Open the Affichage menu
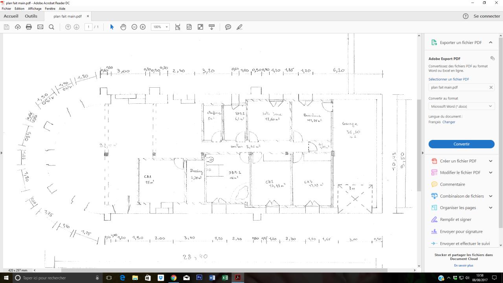This screenshot has width=503, height=283. pos(35,8)
